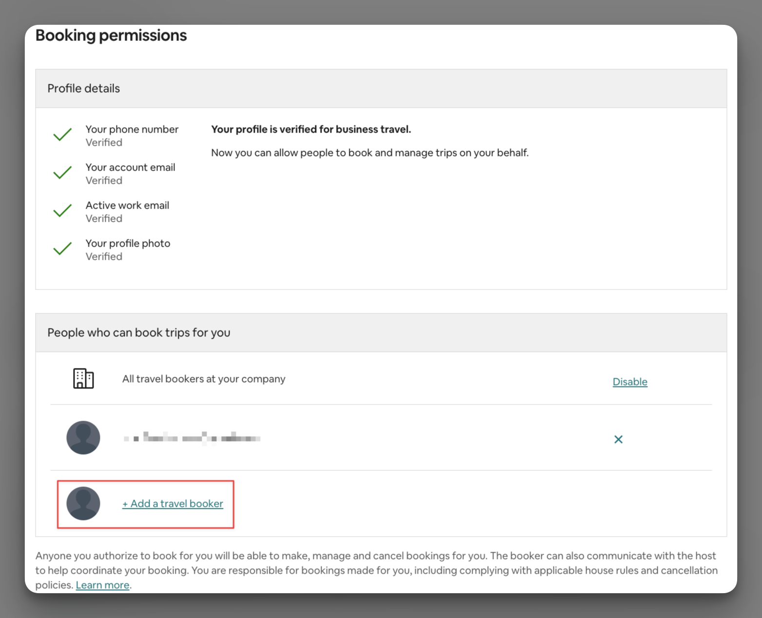This screenshot has height=618, width=762.
Task: Click '+ Add a travel booker' link
Action: coord(172,503)
